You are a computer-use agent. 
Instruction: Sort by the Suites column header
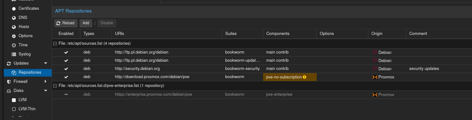(242, 33)
